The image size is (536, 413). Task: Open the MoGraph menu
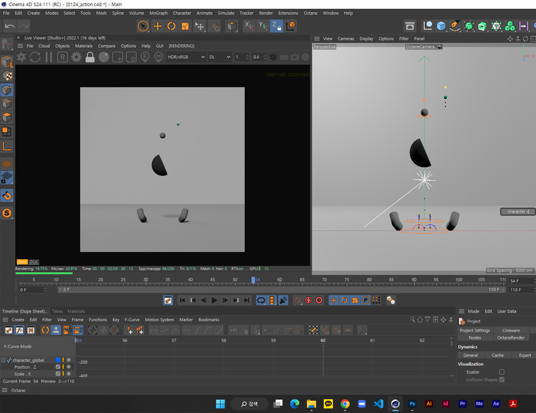(158, 13)
